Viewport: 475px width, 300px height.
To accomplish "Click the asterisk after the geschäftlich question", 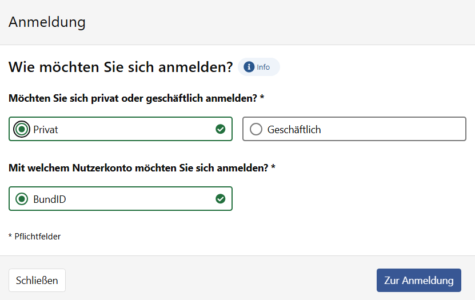I will [262, 98].
